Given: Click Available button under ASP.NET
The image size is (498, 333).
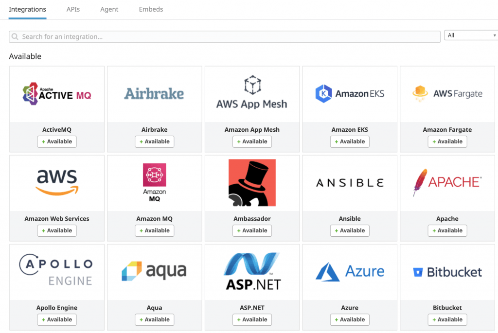Looking at the screenshot, I should [x=252, y=319].
